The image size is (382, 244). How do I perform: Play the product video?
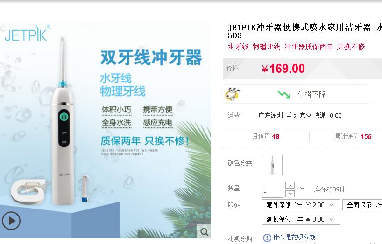point(11,221)
